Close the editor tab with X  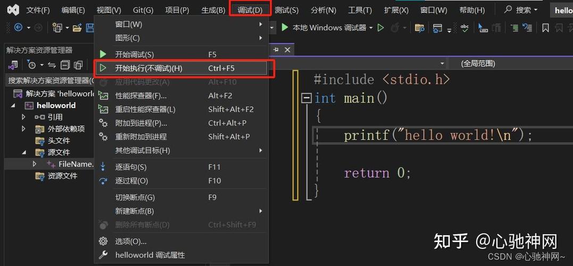(x=287, y=49)
